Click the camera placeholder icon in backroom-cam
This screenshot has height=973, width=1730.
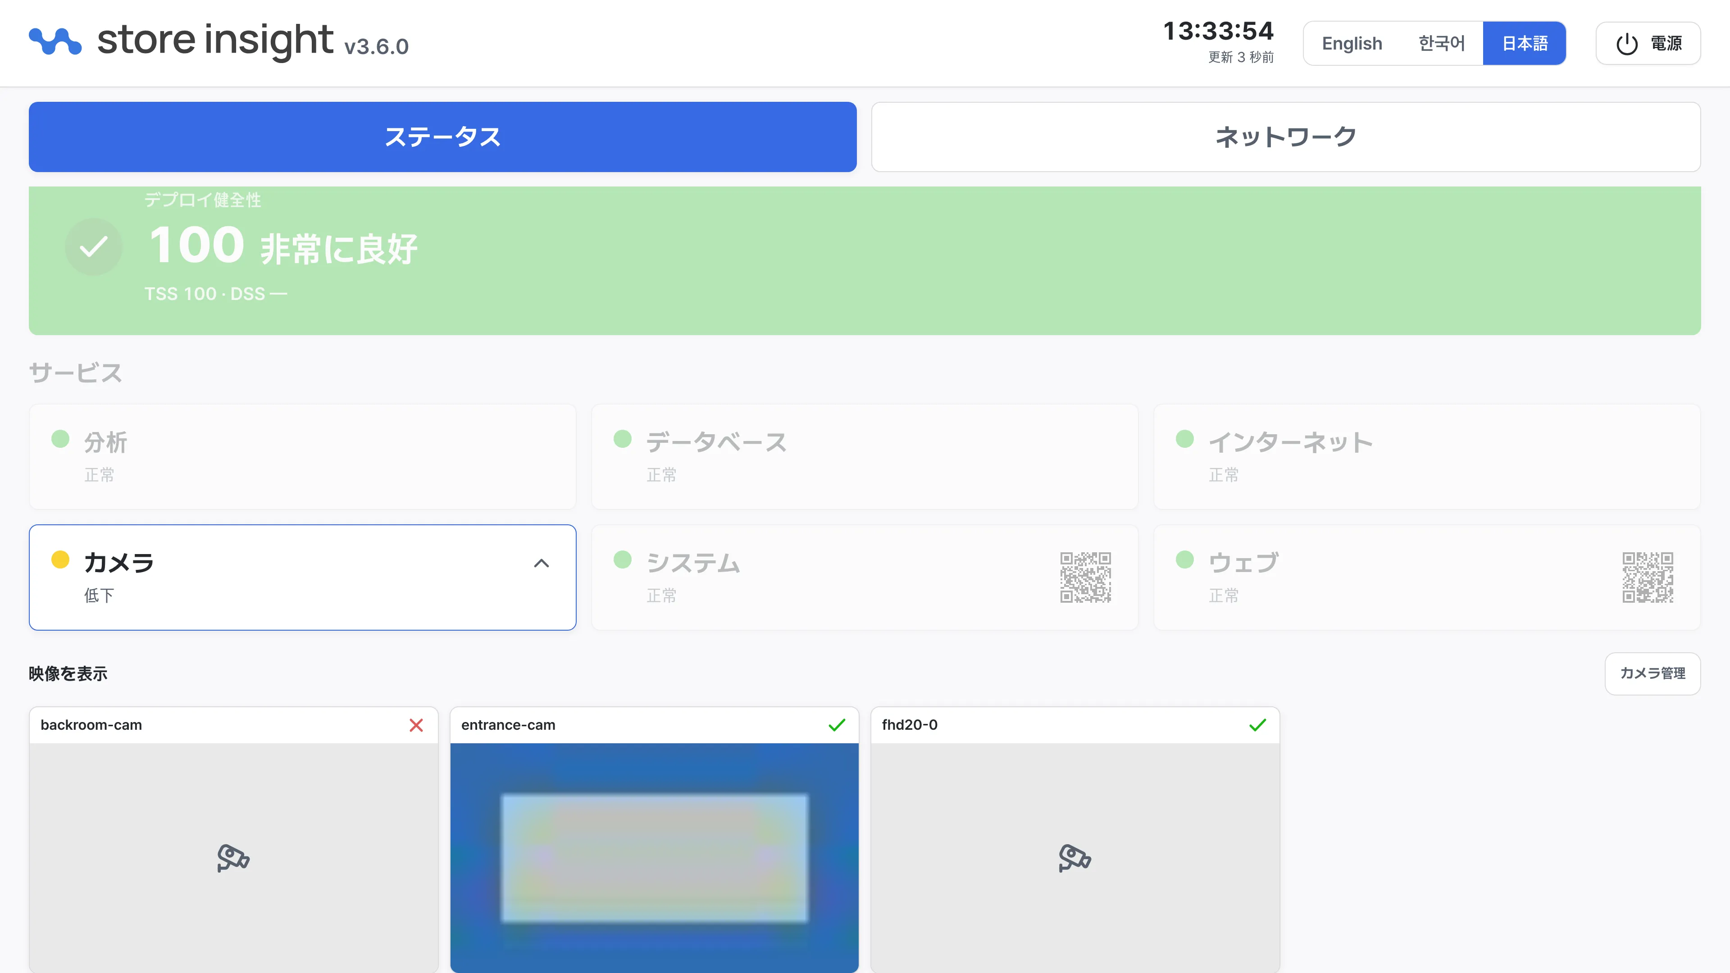click(233, 858)
